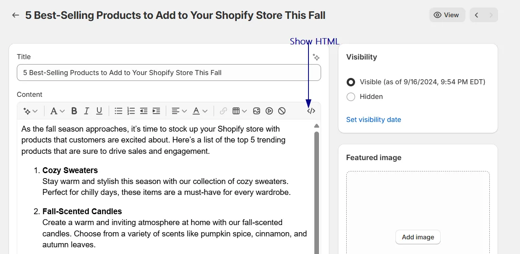This screenshot has width=520, height=254.
Task: Open the paragraph formatting dropdown
Action: pos(57,111)
